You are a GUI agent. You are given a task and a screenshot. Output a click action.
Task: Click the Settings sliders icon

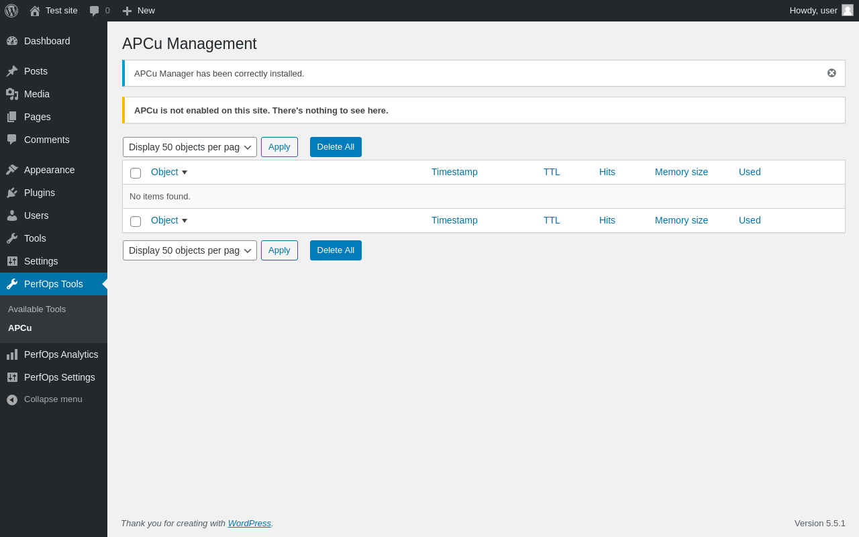[x=12, y=261]
